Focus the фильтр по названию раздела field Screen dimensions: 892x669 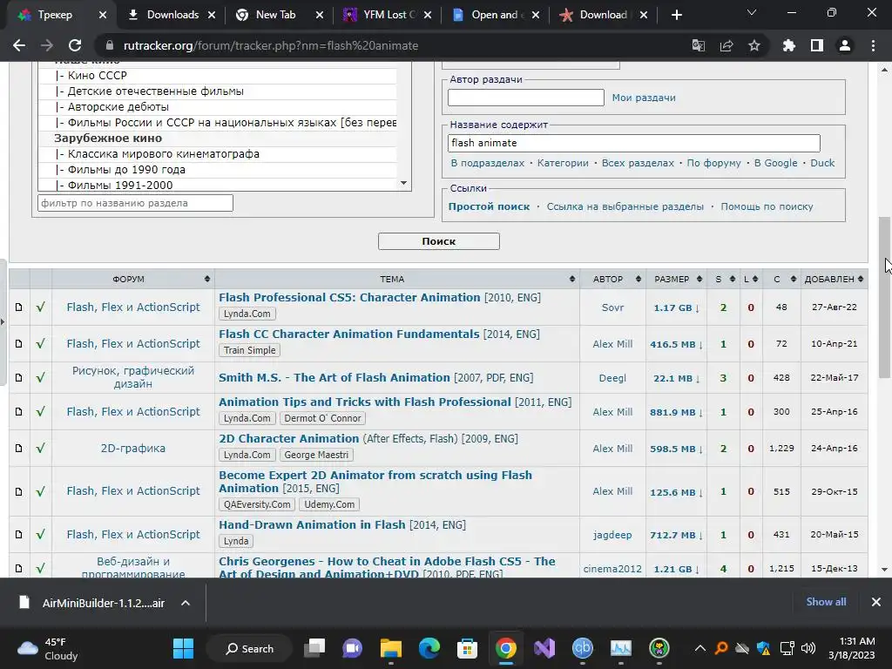click(x=135, y=203)
